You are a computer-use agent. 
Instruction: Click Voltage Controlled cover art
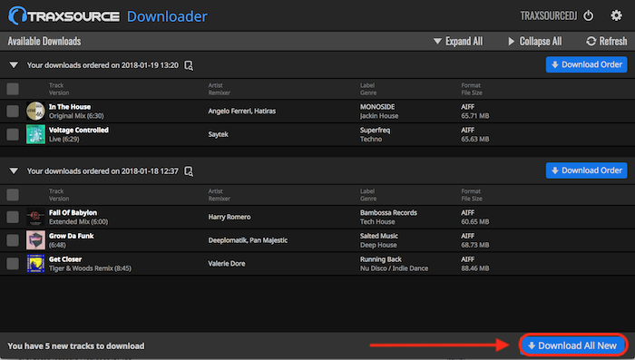tap(35, 134)
